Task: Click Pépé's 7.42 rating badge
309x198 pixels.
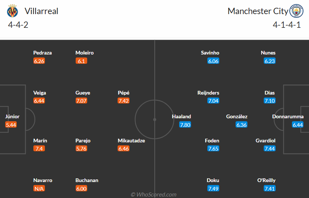Action: click(x=124, y=101)
